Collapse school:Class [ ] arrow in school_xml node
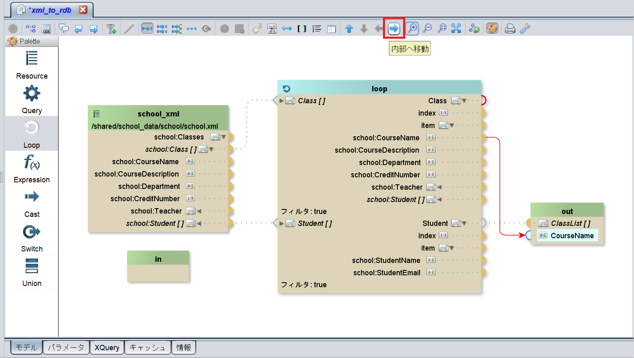This screenshot has height=358, width=634. click(211, 149)
